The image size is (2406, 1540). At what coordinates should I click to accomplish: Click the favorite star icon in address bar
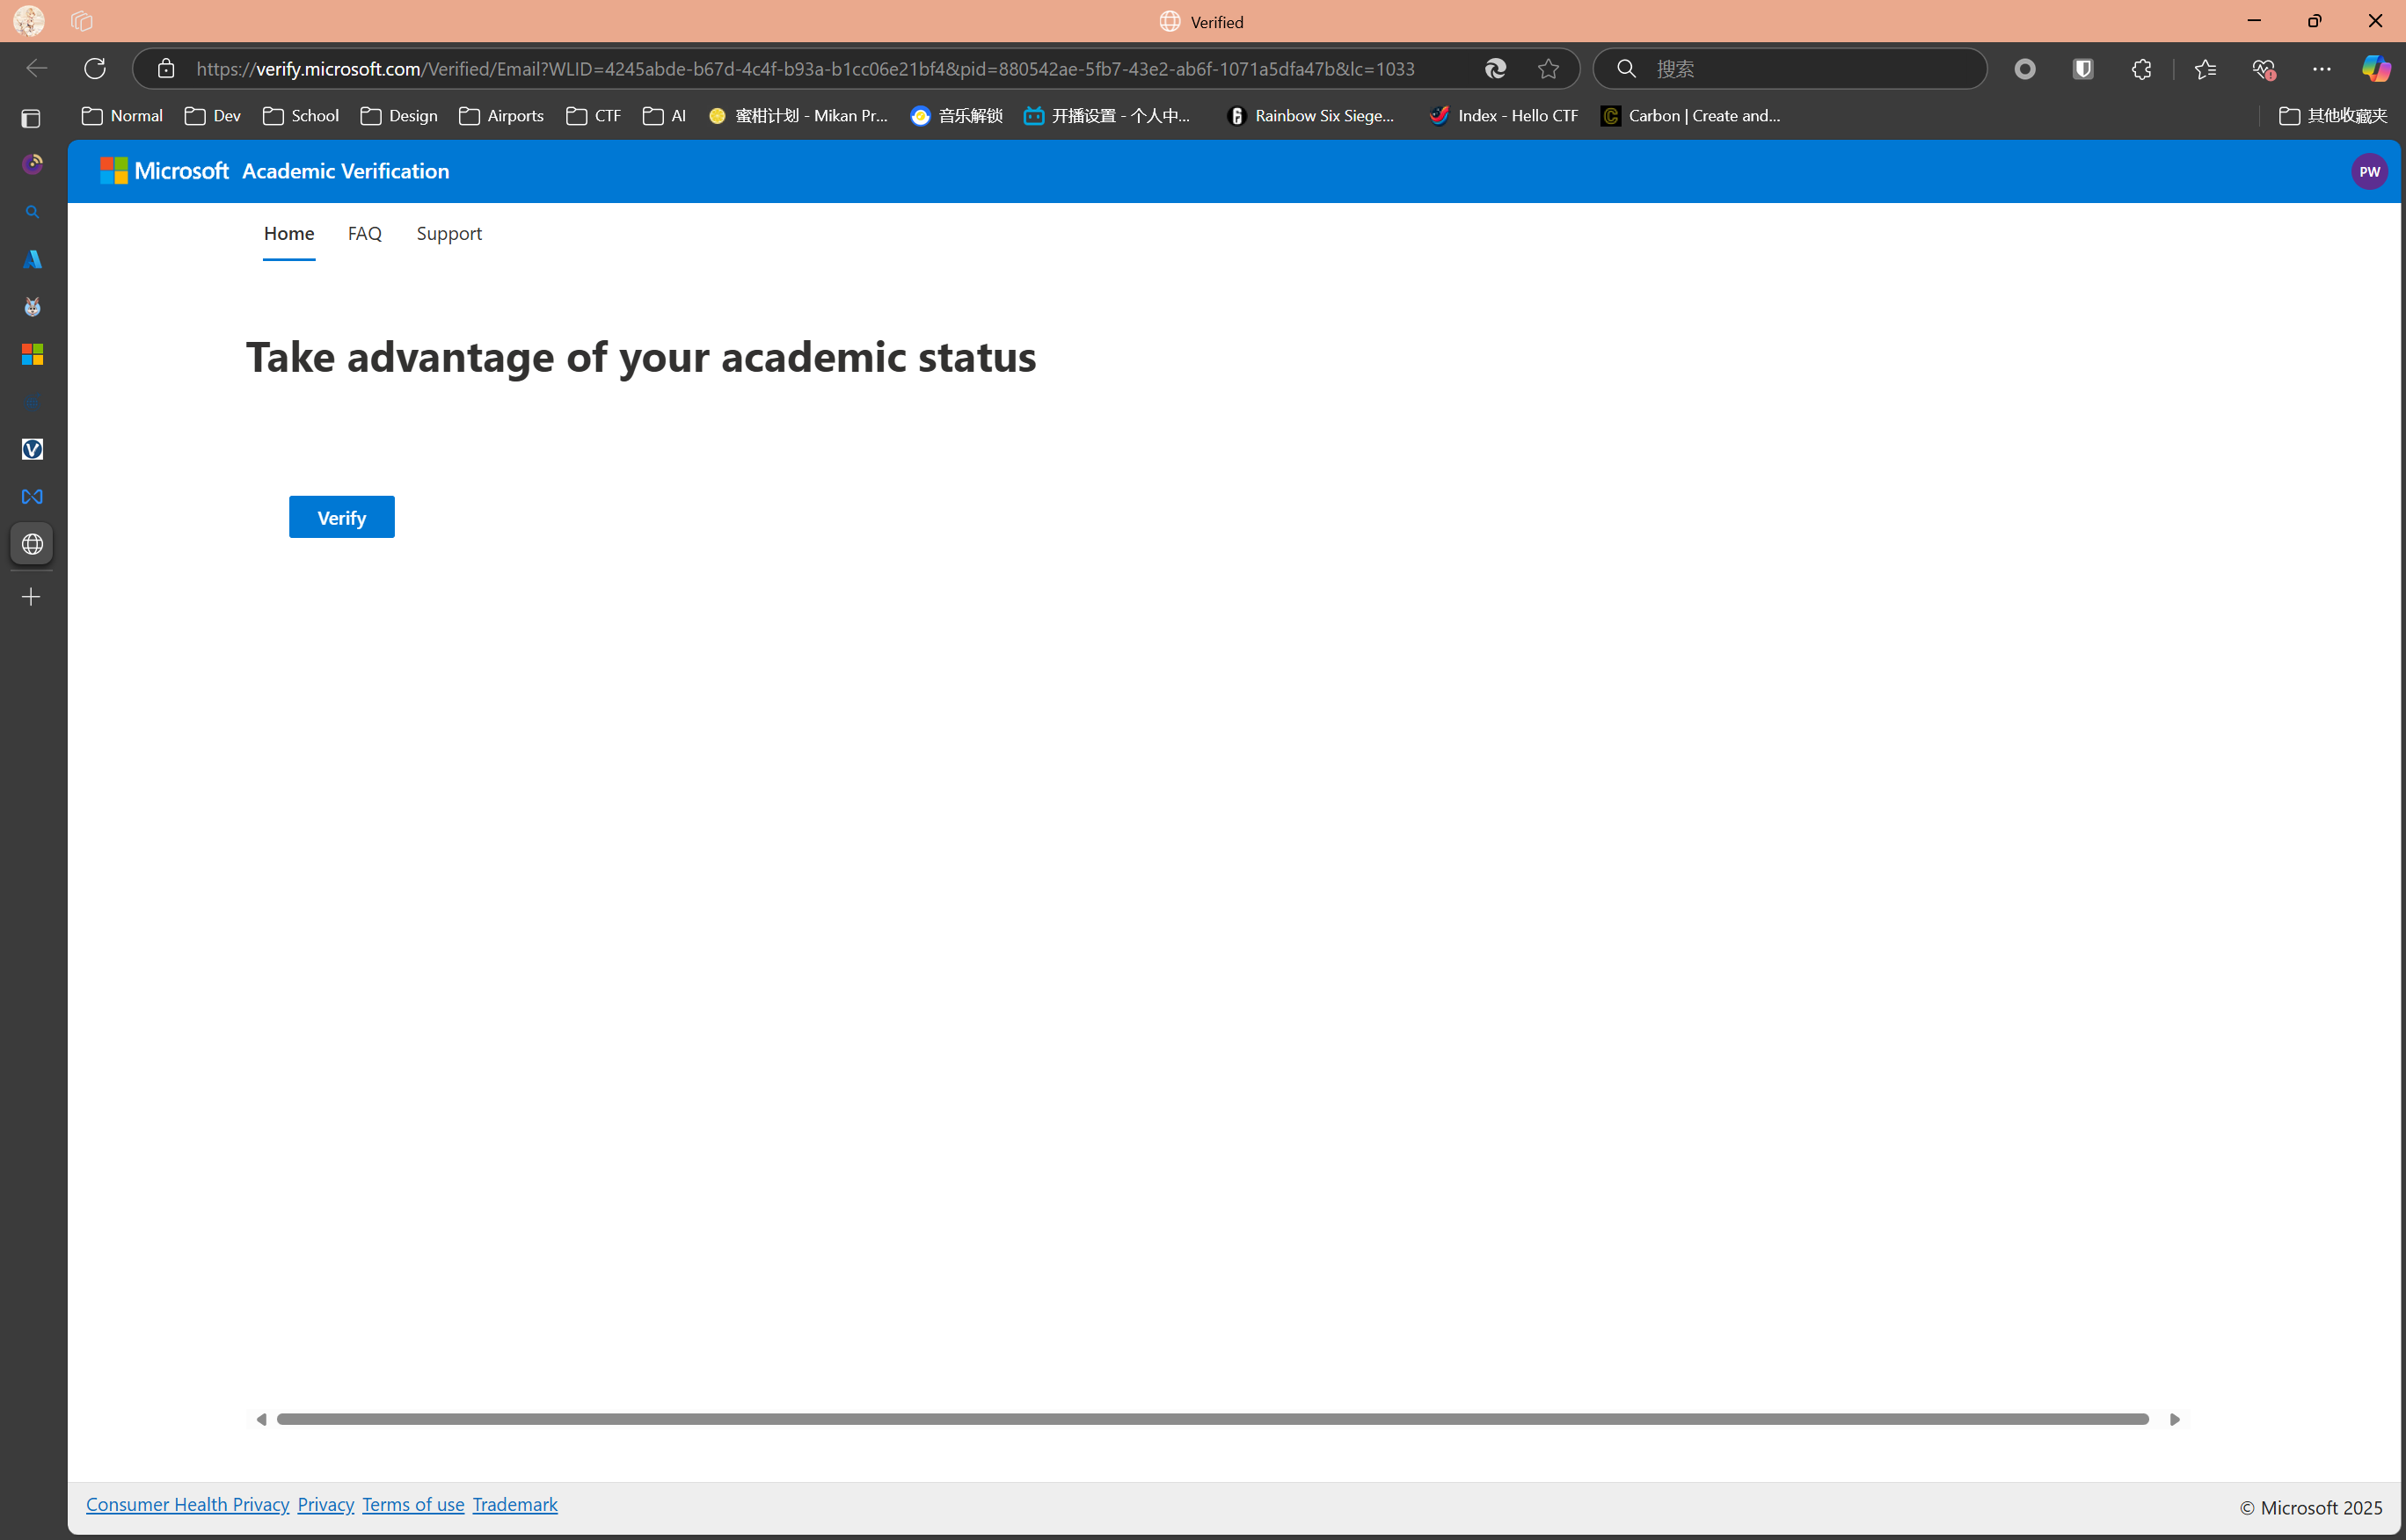[1548, 68]
